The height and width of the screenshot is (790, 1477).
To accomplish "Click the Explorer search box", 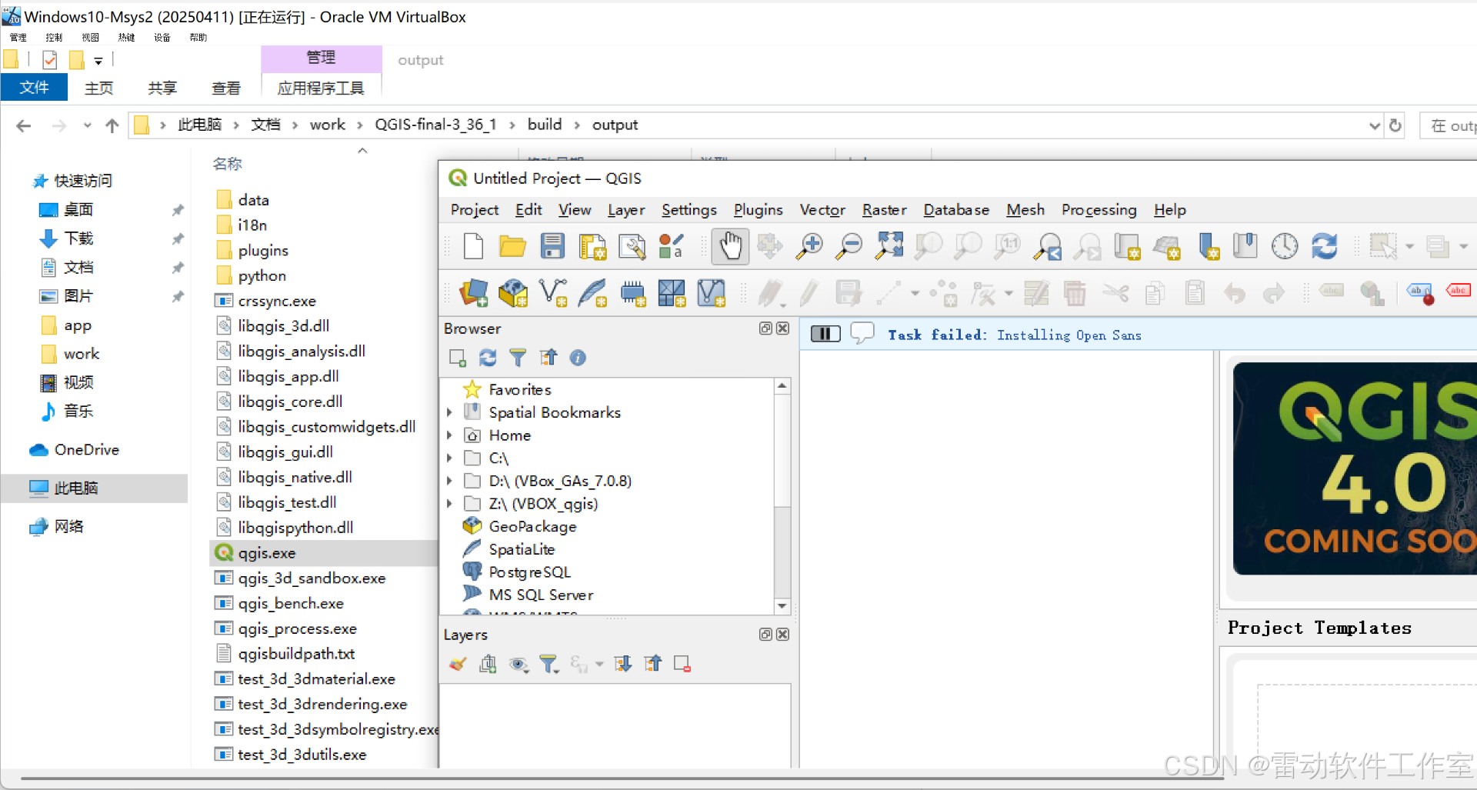I will 1449,125.
